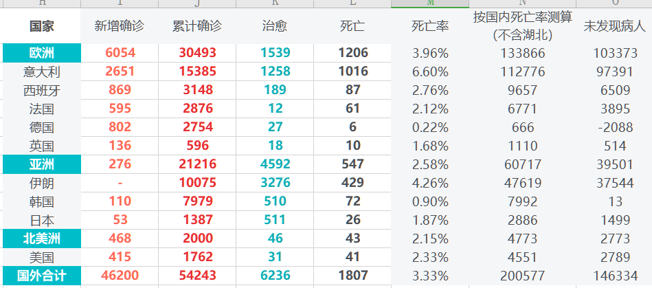This screenshot has height=288, width=652.
Task: Select UK estimate value 1110
Action: [x=523, y=146]
